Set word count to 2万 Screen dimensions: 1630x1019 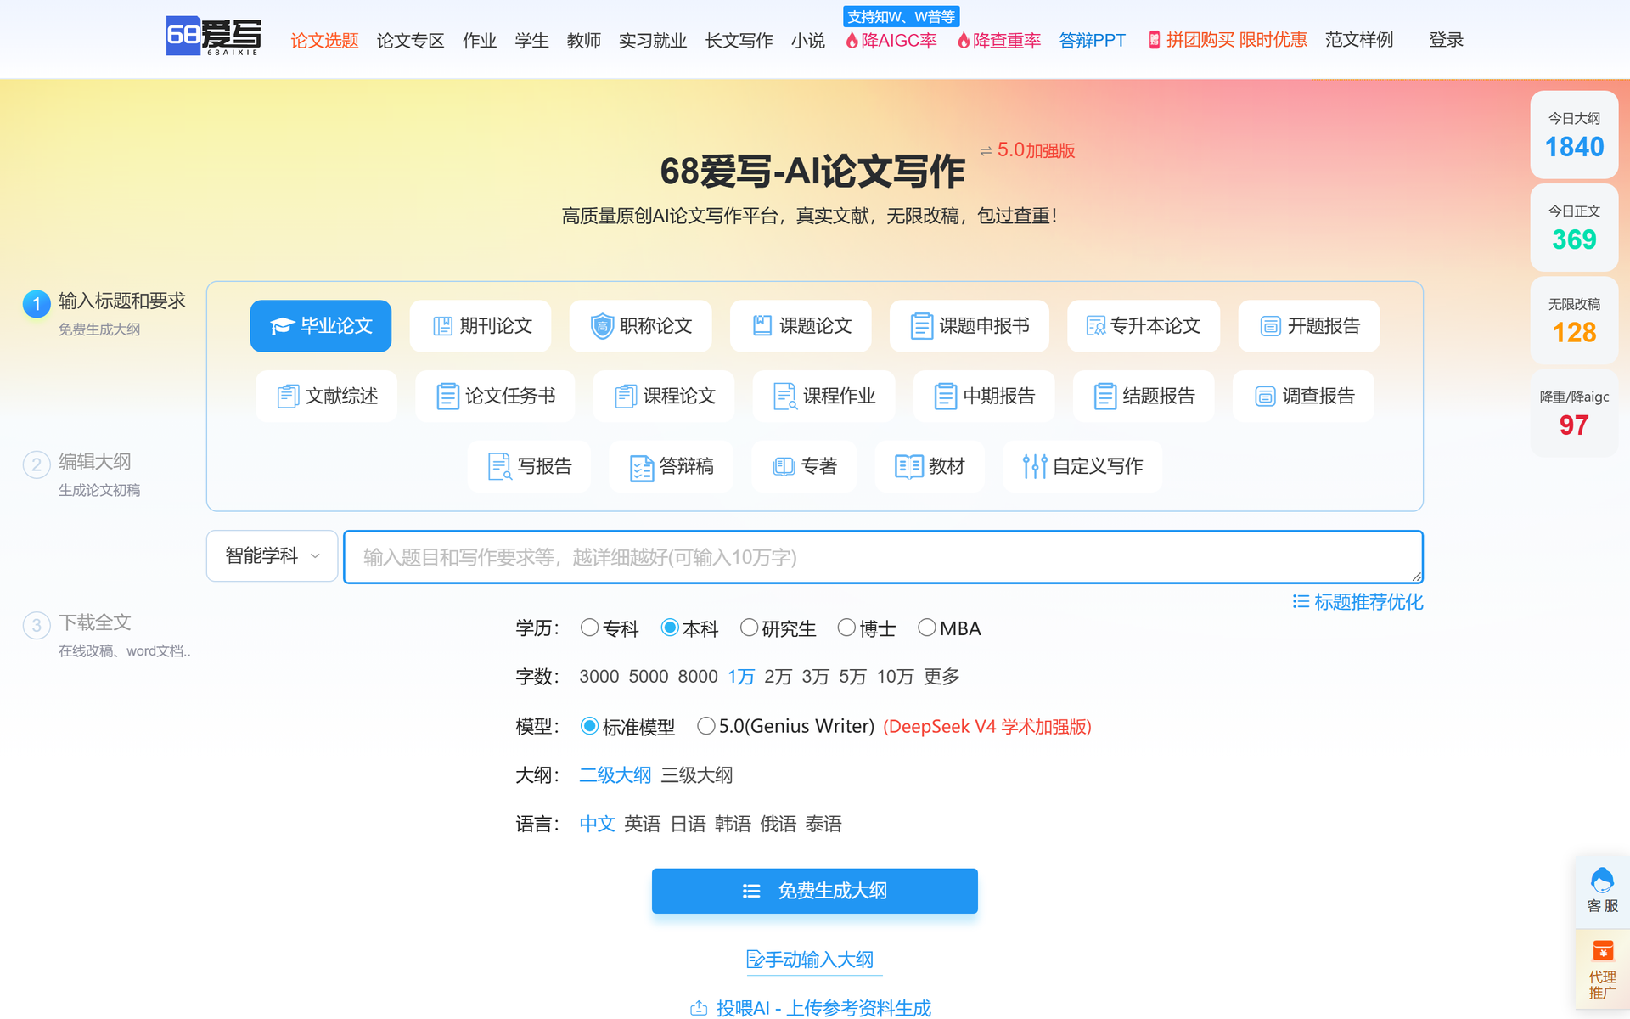pyautogui.click(x=778, y=677)
